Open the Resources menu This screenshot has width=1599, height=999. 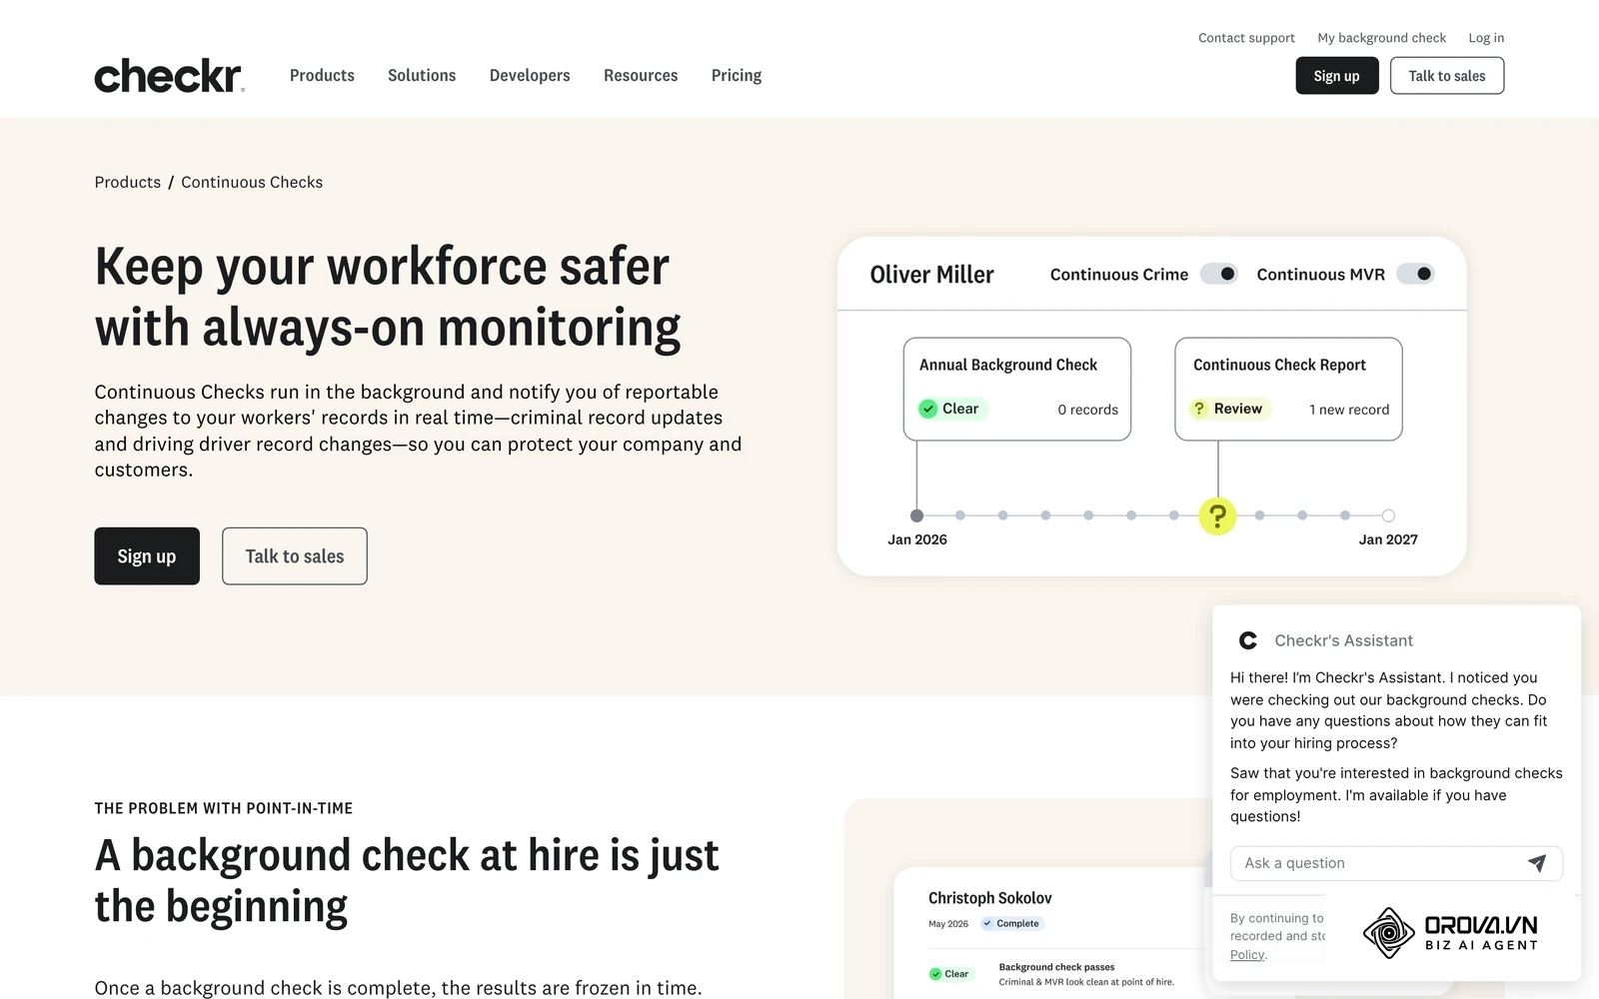(x=641, y=76)
